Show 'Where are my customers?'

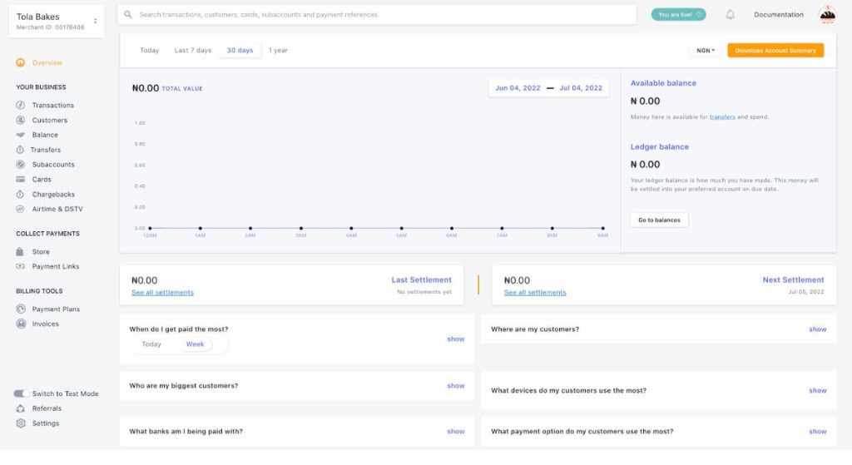817,329
